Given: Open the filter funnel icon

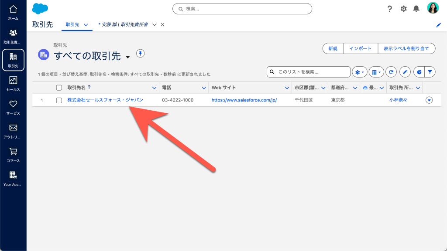Looking at the screenshot, I should click(430, 72).
